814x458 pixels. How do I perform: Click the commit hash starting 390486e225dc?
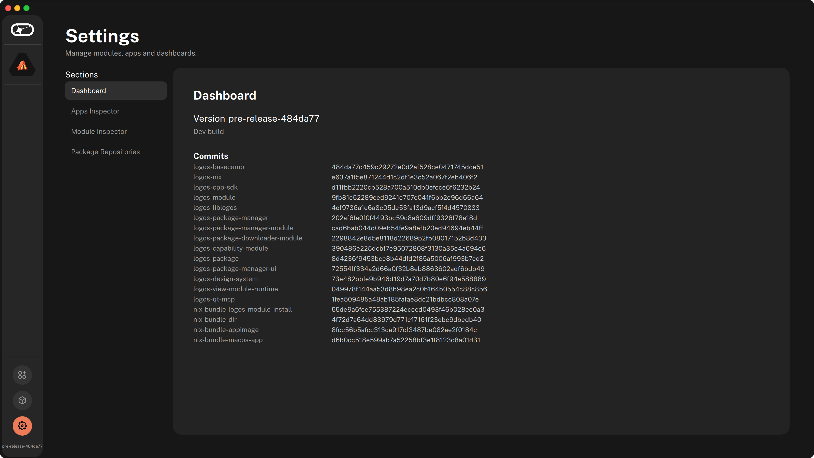tap(409, 248)
